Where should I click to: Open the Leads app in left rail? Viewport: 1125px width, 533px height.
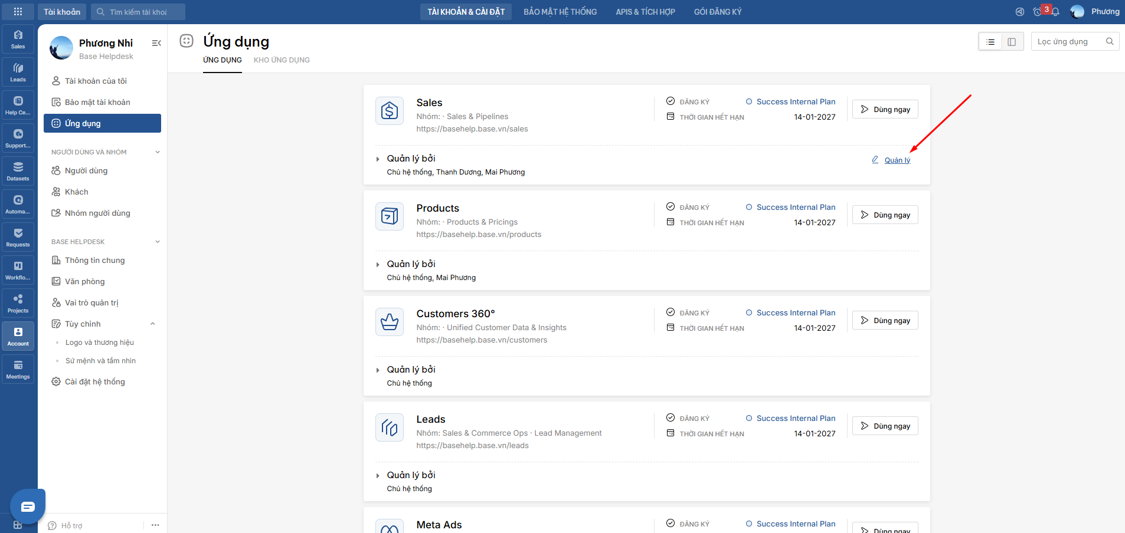[18, 73]
